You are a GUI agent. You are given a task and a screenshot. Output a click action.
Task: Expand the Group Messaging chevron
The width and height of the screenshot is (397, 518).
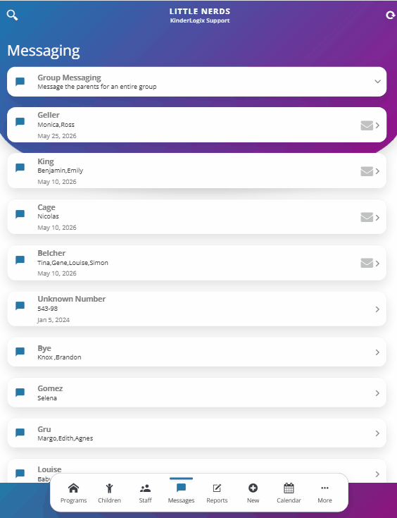point(377,82)
